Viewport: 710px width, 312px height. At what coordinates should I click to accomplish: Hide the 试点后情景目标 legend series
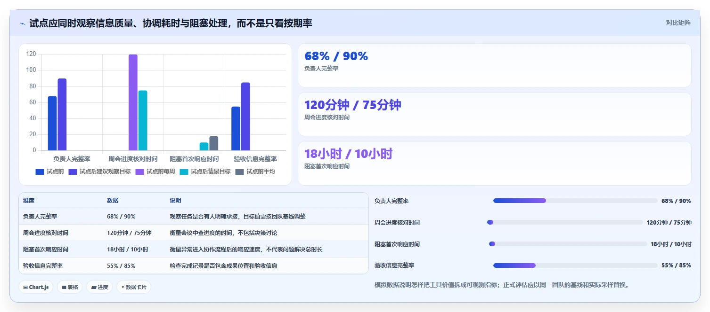[x=205, y=172]
